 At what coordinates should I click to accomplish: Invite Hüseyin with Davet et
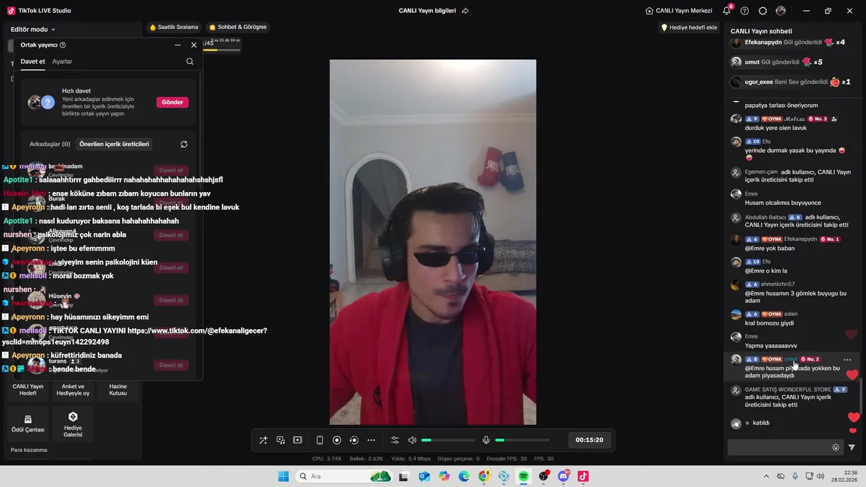171,300
